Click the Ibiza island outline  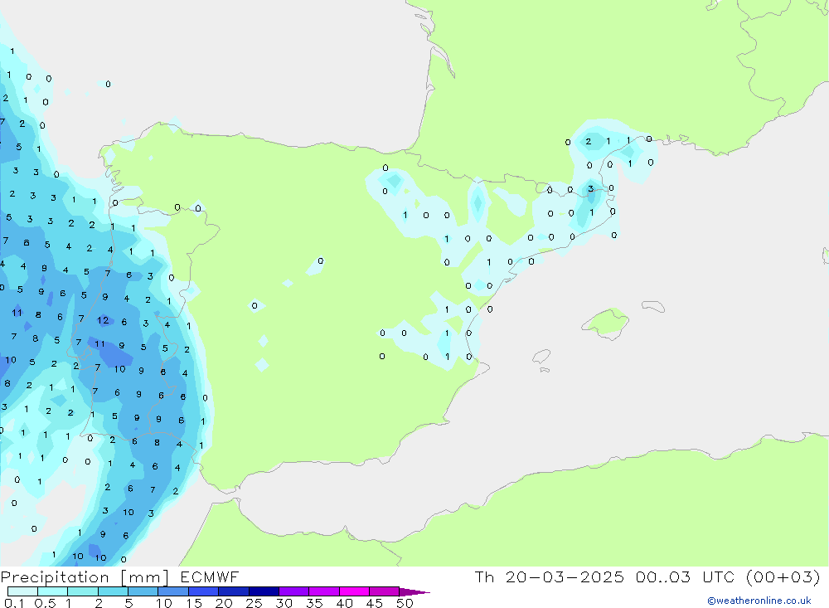pos(541,358)
